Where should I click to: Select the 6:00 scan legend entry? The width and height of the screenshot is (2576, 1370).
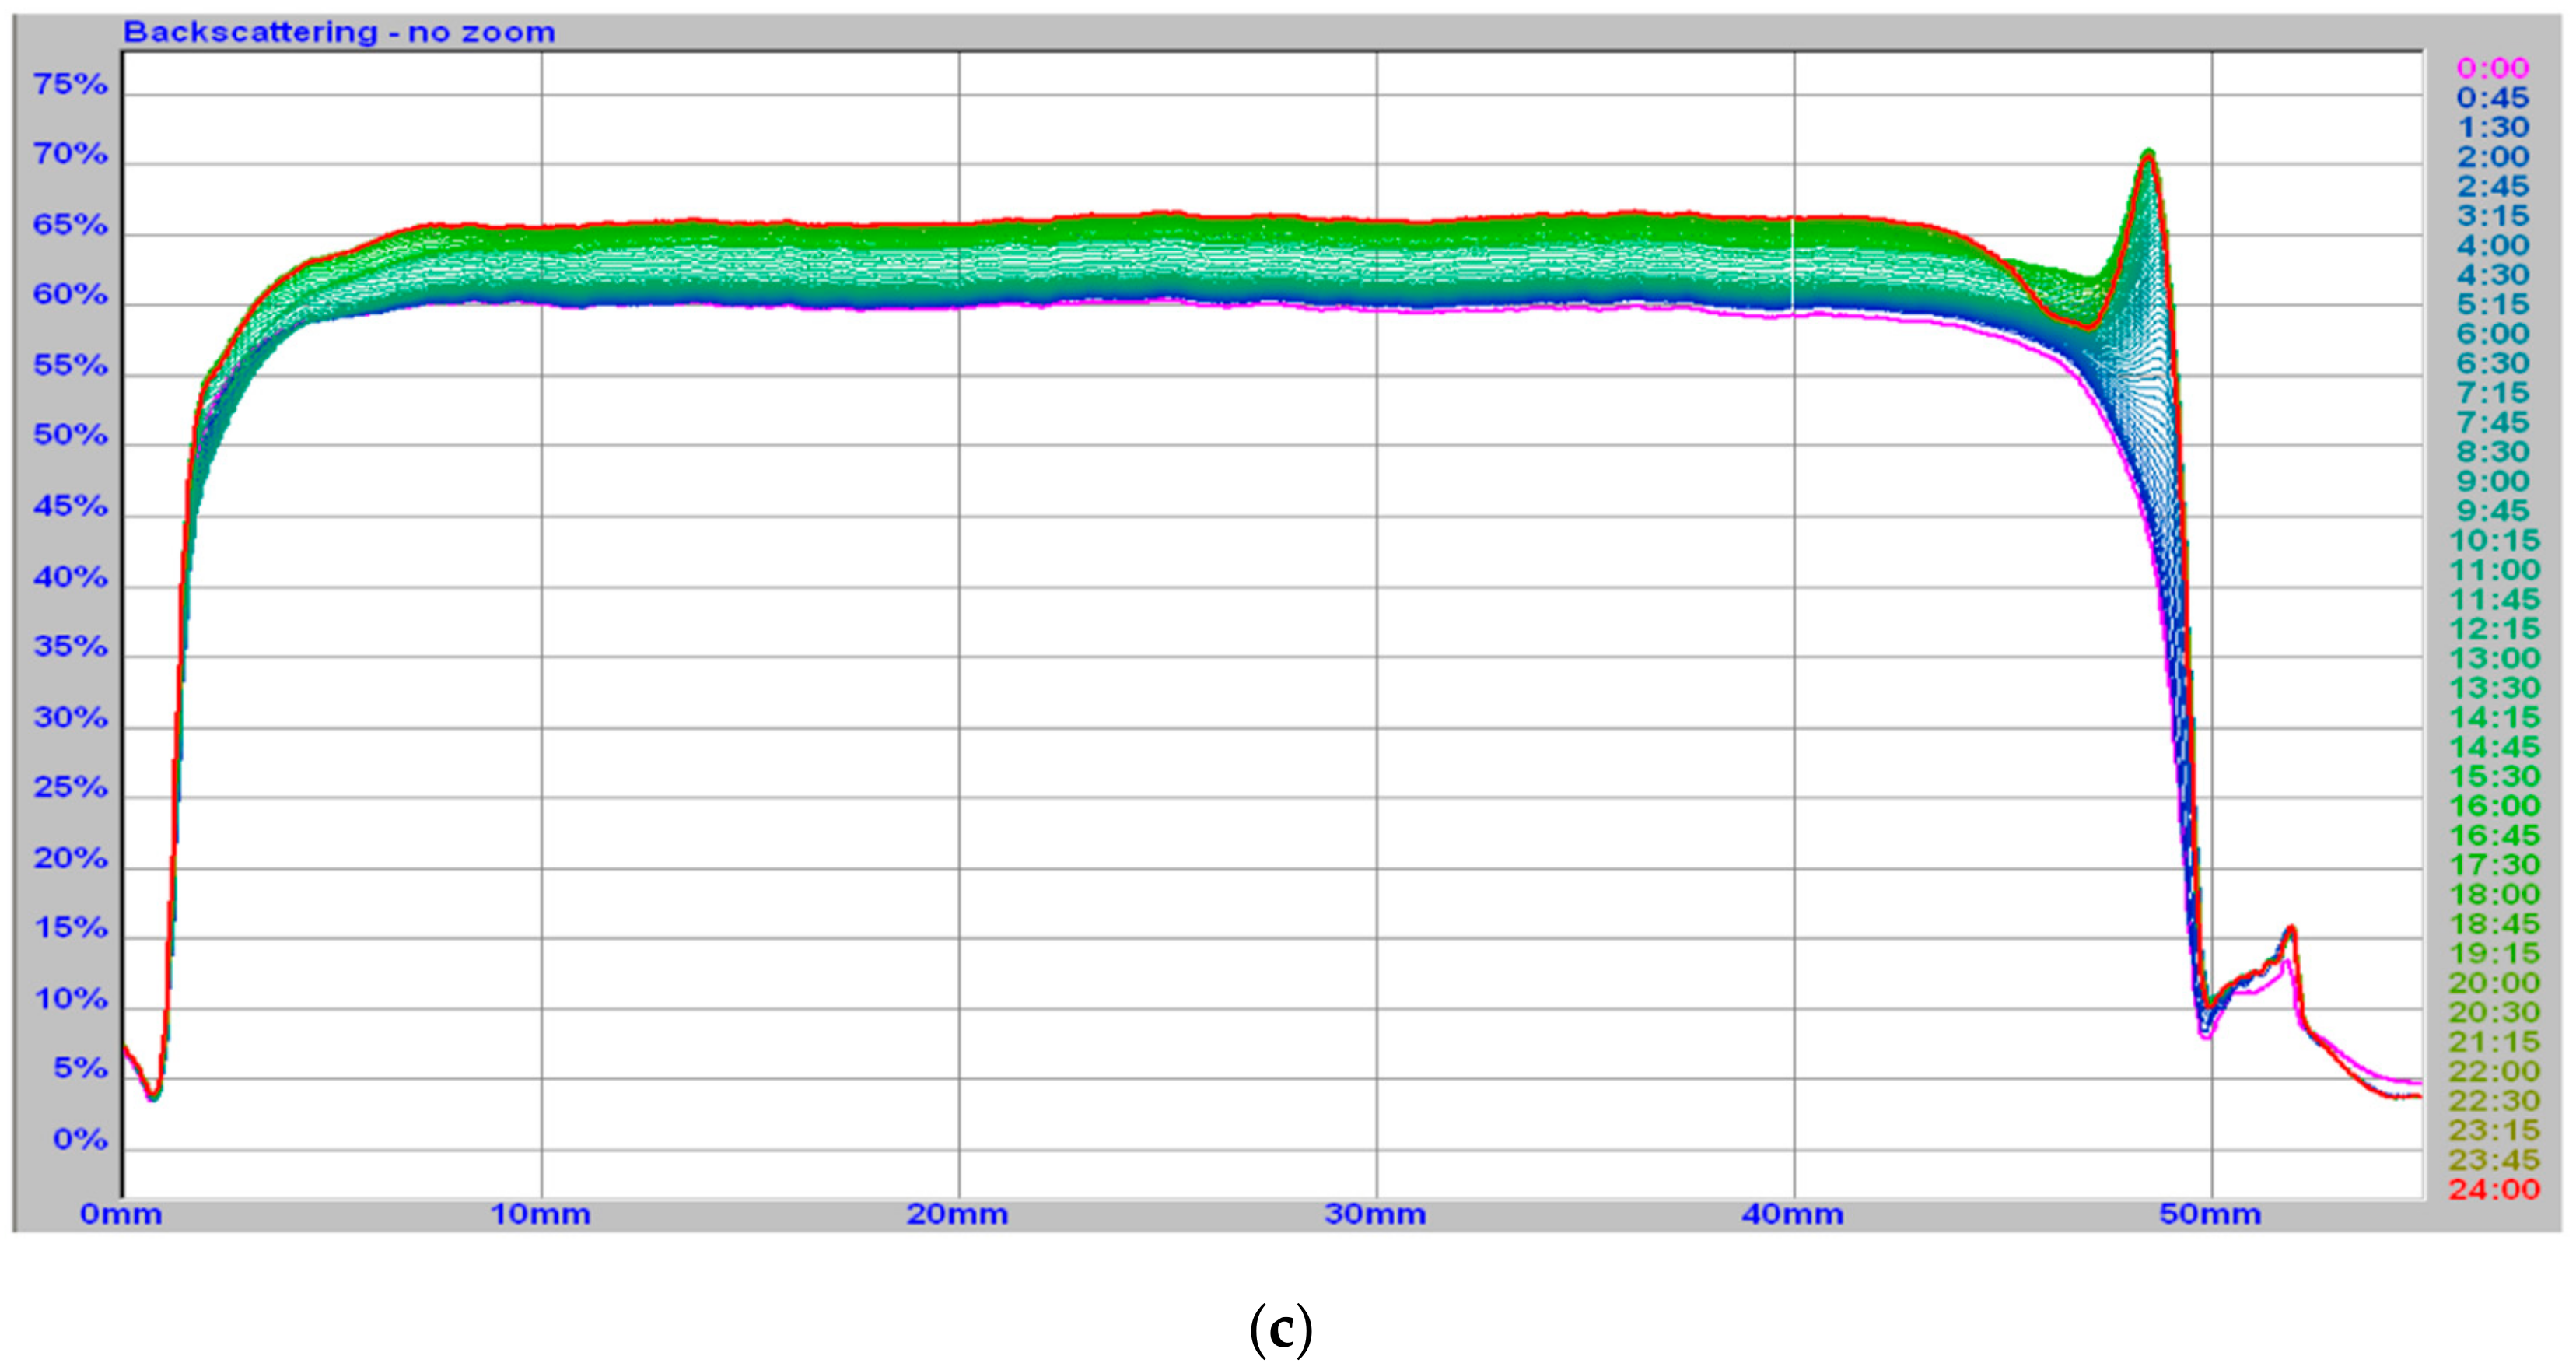click(2492, 334)
